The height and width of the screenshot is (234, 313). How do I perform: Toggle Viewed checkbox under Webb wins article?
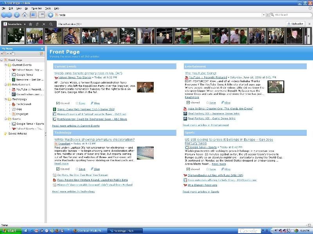click(58, 103)
